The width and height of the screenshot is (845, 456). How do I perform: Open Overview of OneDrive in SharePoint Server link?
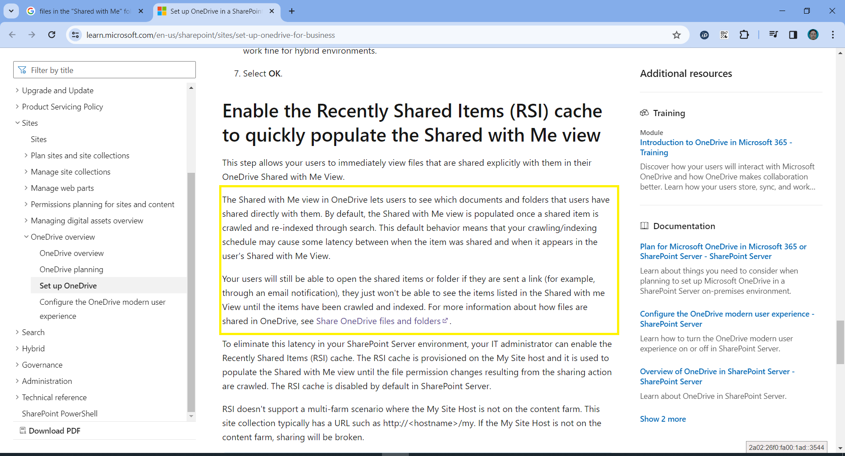click(x=717, y=376)
